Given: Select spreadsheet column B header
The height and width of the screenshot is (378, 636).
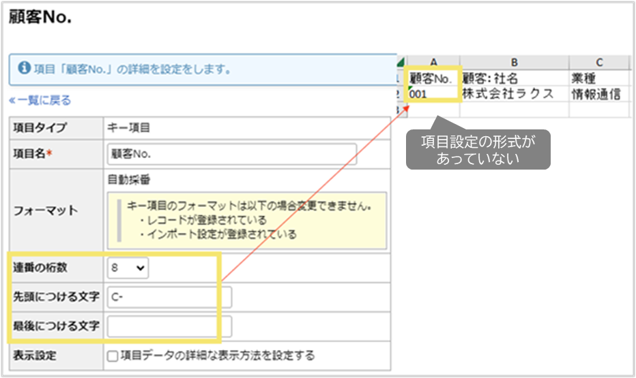Looking at the screenshot, I should point(515,61).
